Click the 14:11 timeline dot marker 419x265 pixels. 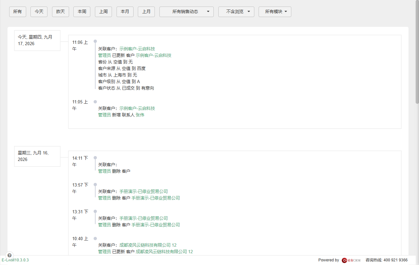click(x=95, y=158)
